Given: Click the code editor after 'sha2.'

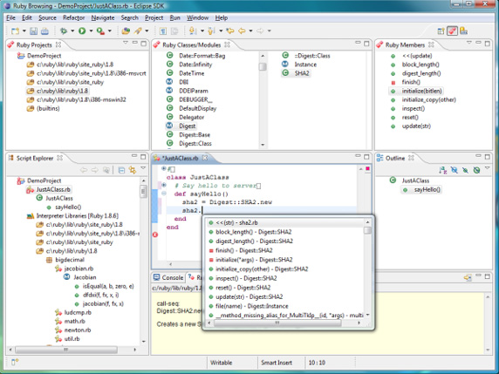Looking at the screenshot, I should [202, 210].
